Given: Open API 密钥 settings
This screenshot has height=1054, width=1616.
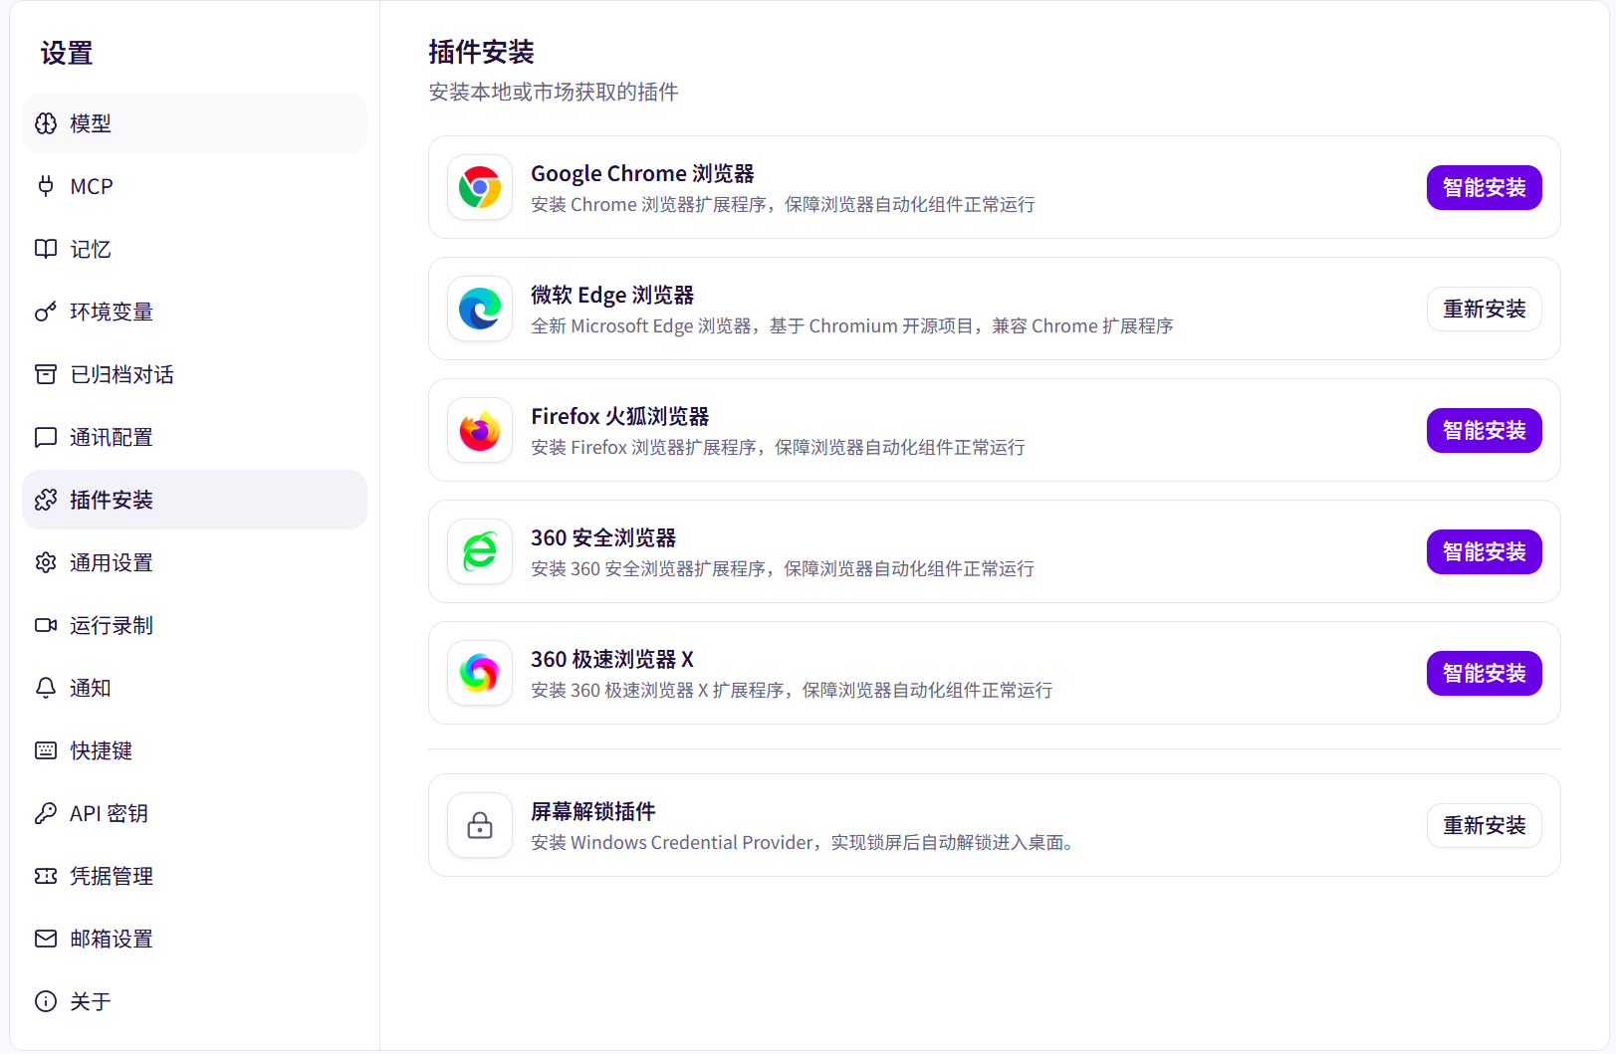Looking at the screenshot, I should (x=195, y=813).
